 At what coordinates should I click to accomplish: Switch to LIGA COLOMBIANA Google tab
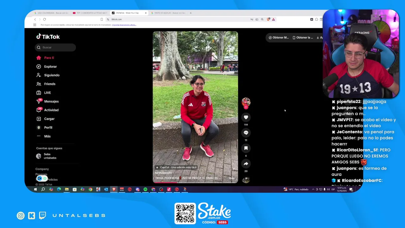tap(51, 13)
